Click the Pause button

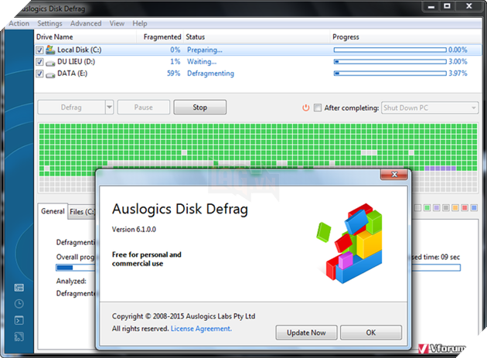click(144, 107)
